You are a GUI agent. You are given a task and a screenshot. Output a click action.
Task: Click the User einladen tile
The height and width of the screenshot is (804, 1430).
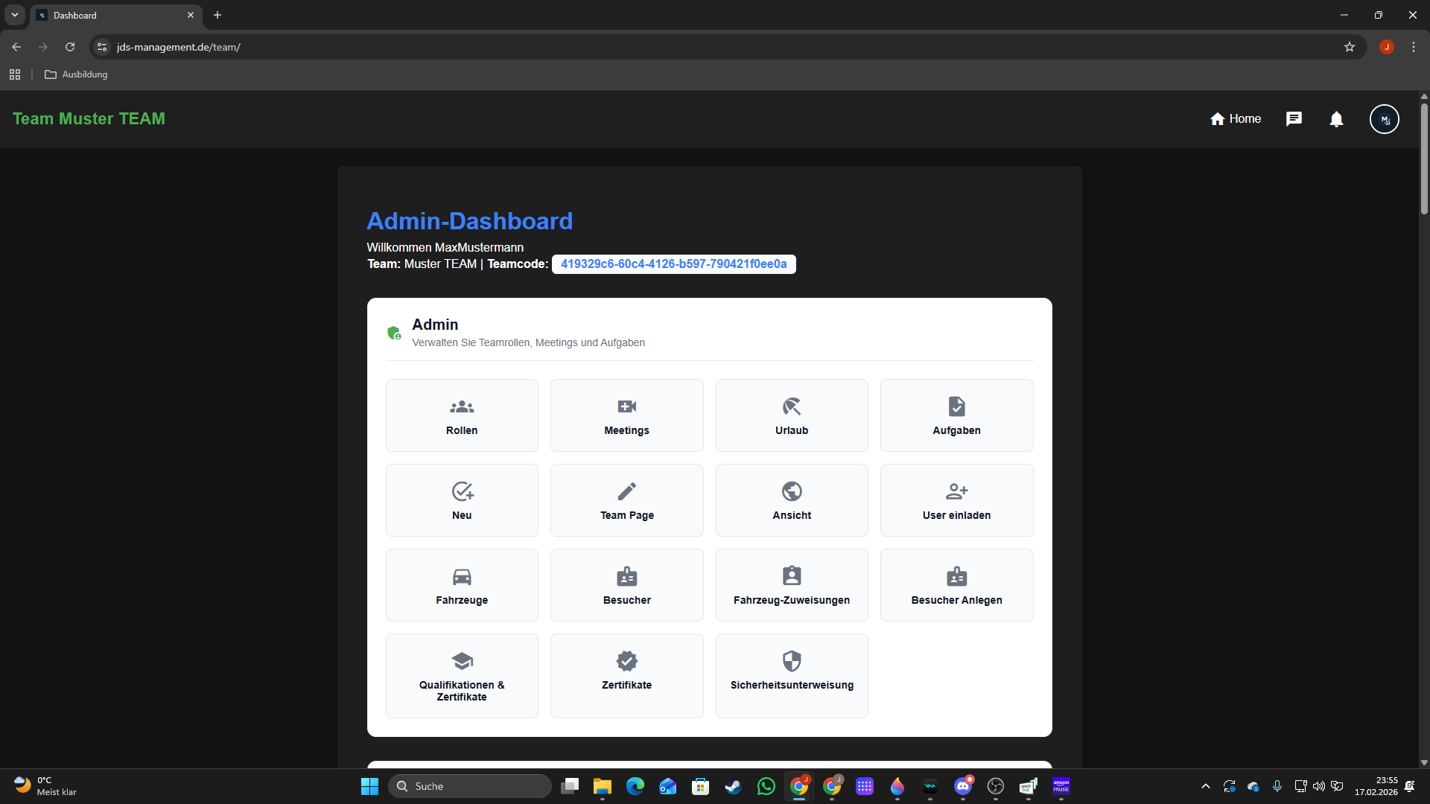956,500
